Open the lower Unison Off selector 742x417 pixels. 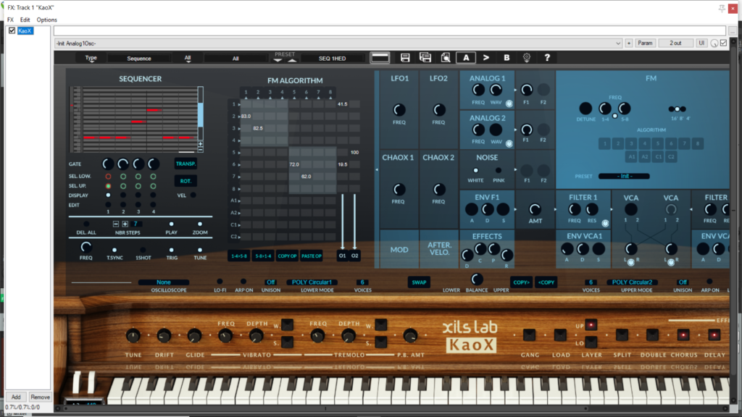[x=271, y=282]
